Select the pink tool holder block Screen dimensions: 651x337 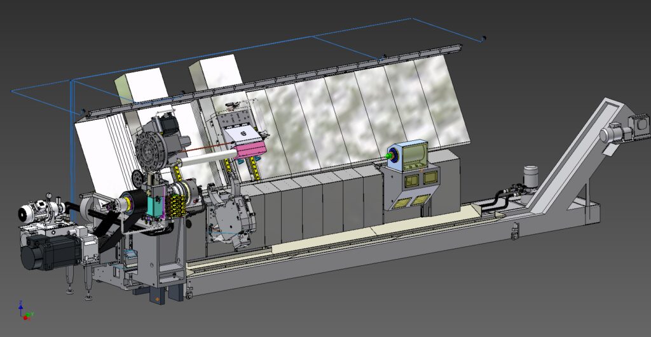click(250, 150)
